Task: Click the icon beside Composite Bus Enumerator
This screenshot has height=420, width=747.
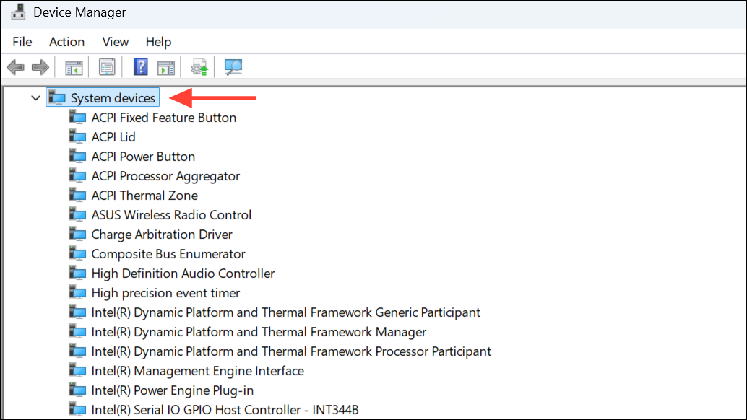Action: (x=77, y=253)
